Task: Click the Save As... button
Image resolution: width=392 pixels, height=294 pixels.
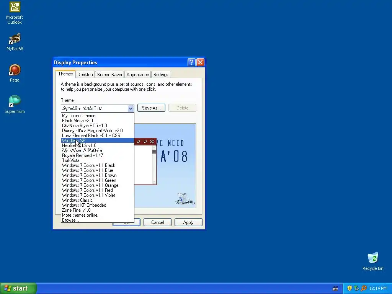Action: 151,108
